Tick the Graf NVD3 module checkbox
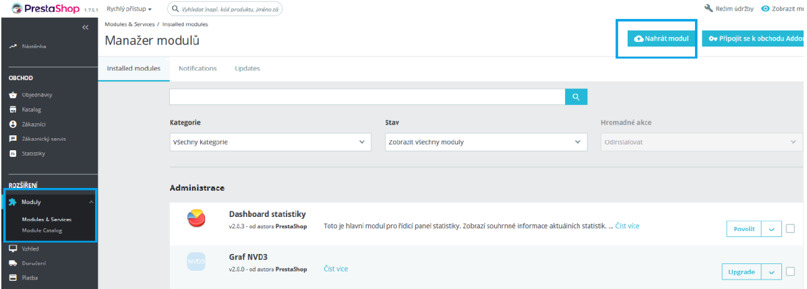The height and width of the screenshot is (289, 807). [790, 271]
